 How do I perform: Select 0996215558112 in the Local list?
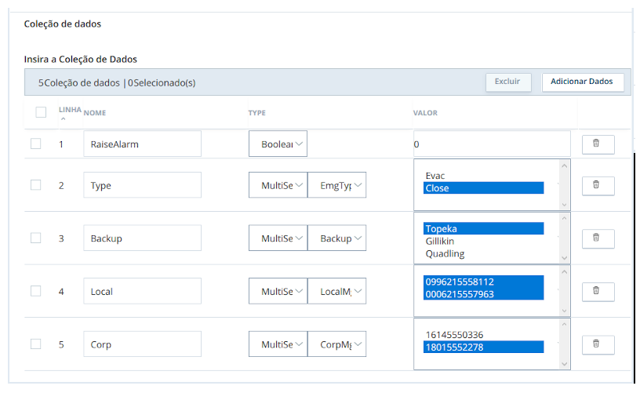(x=484, y=282)
